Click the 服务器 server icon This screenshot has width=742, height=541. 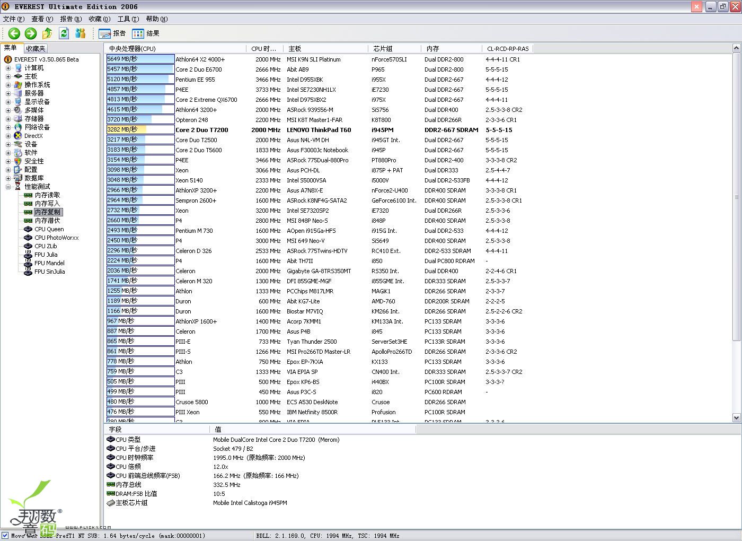[18, 93]
